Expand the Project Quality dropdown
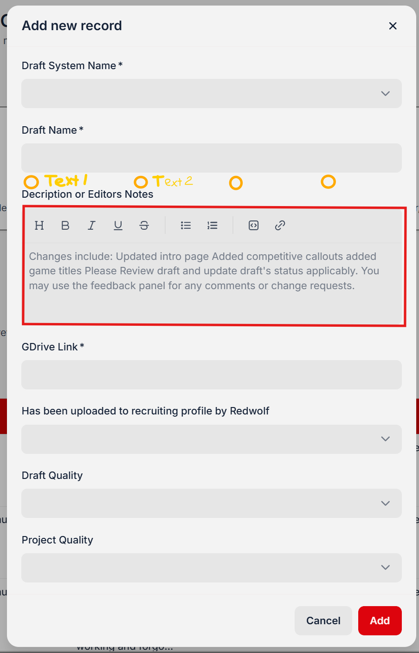 coord(212,568)
